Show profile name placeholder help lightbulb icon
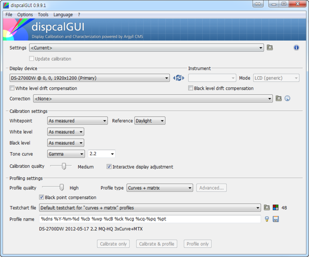The width and height of the screenshot is (309, 257). pos(267,219)
